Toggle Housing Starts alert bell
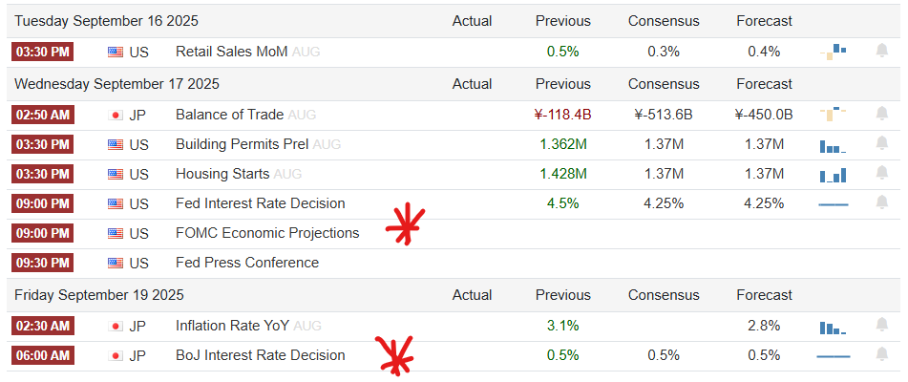Image resolution: width=908 pixels, height=382 pixels. (x=882, y=174)
